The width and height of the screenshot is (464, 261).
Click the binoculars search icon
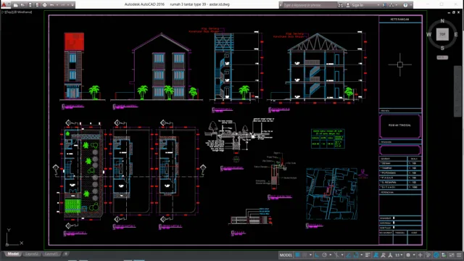[341, 5]
